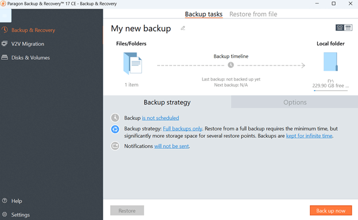
Task: Open the 'will not be sent' link
Action: 172,146
